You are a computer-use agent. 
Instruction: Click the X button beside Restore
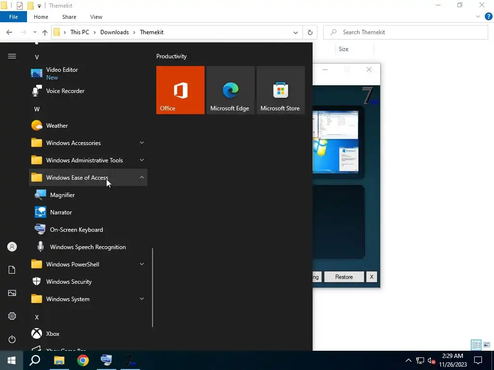371,277
